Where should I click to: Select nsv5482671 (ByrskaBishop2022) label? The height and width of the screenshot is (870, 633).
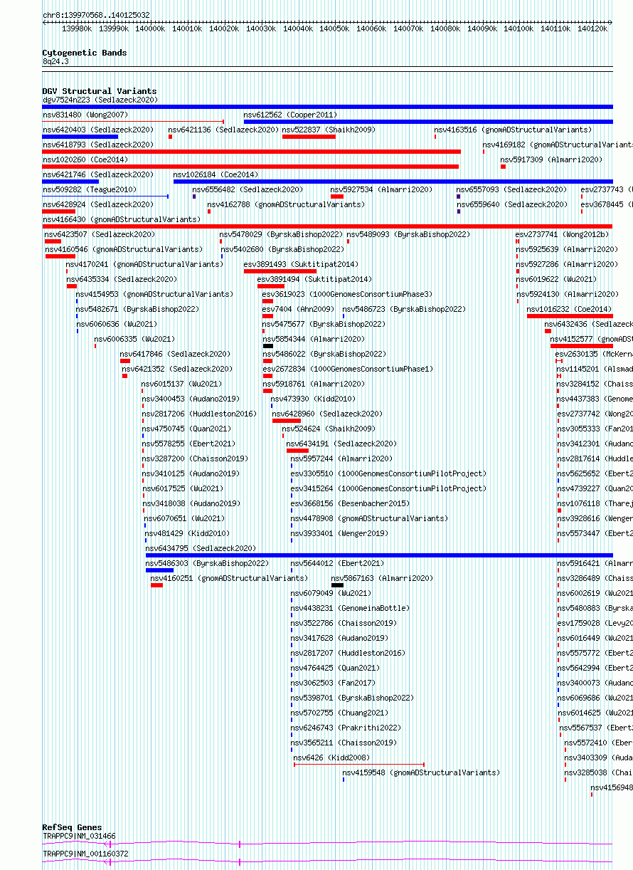pyautogui.click(x=137, y=309)
